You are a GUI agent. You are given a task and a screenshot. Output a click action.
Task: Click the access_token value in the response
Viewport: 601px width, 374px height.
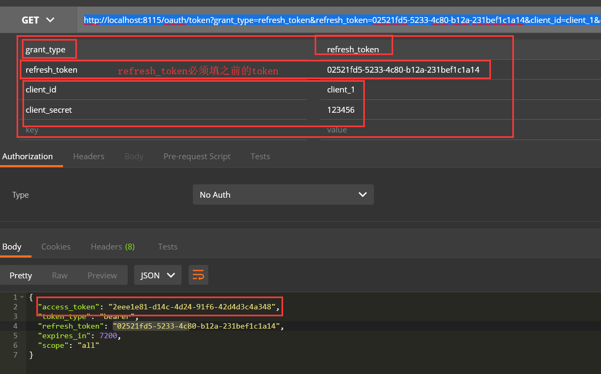pos(192,307)
